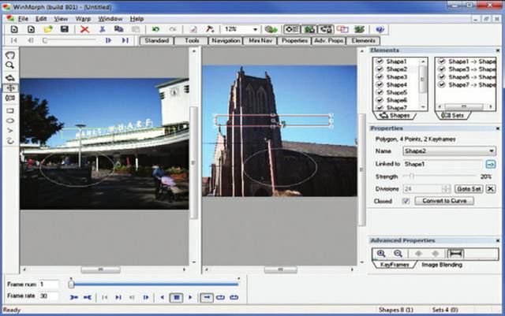
Task: Switch to the Image Blending tab
Action: coord(440,265)
